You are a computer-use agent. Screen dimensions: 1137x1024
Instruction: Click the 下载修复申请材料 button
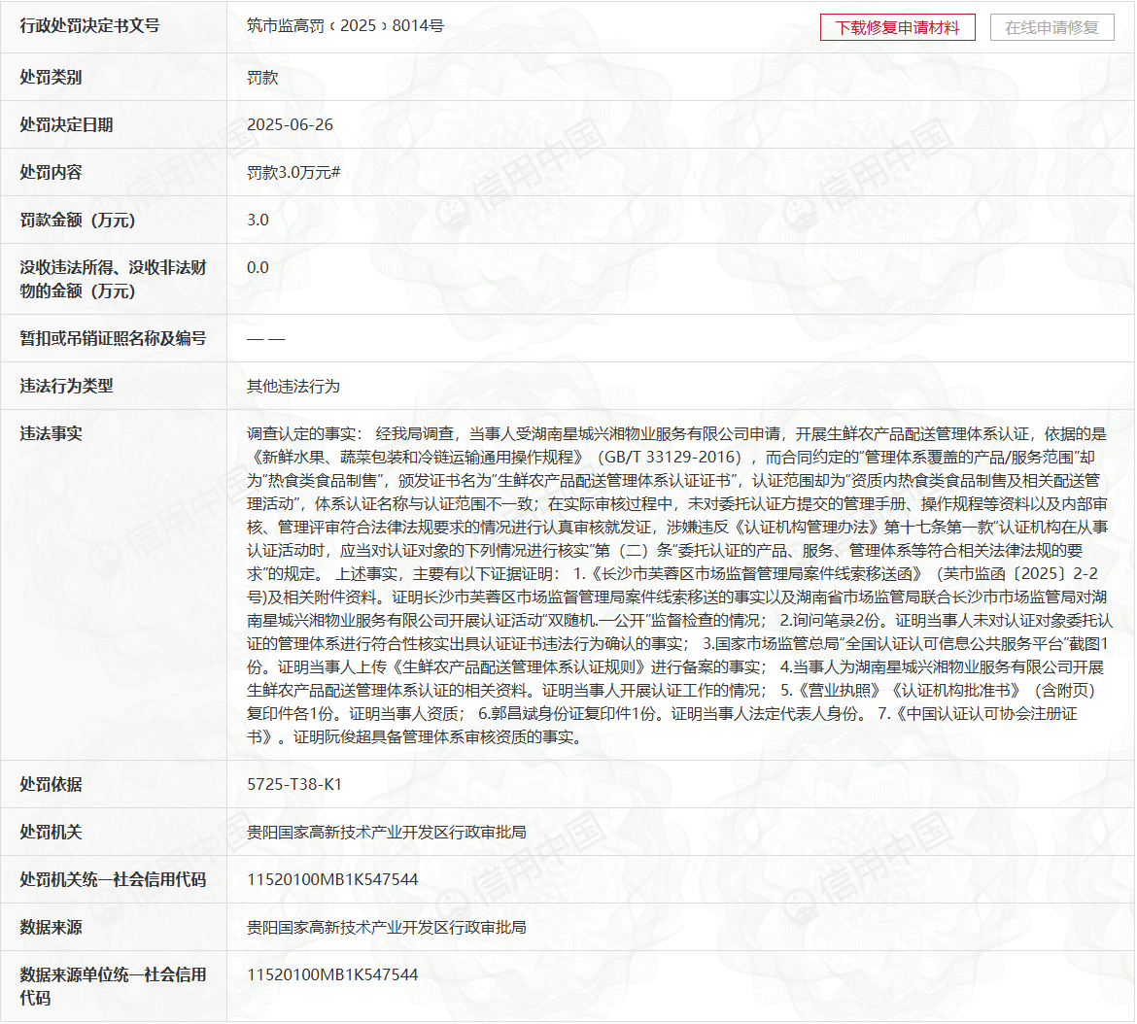pyautogui.click(x=896, y=27)
